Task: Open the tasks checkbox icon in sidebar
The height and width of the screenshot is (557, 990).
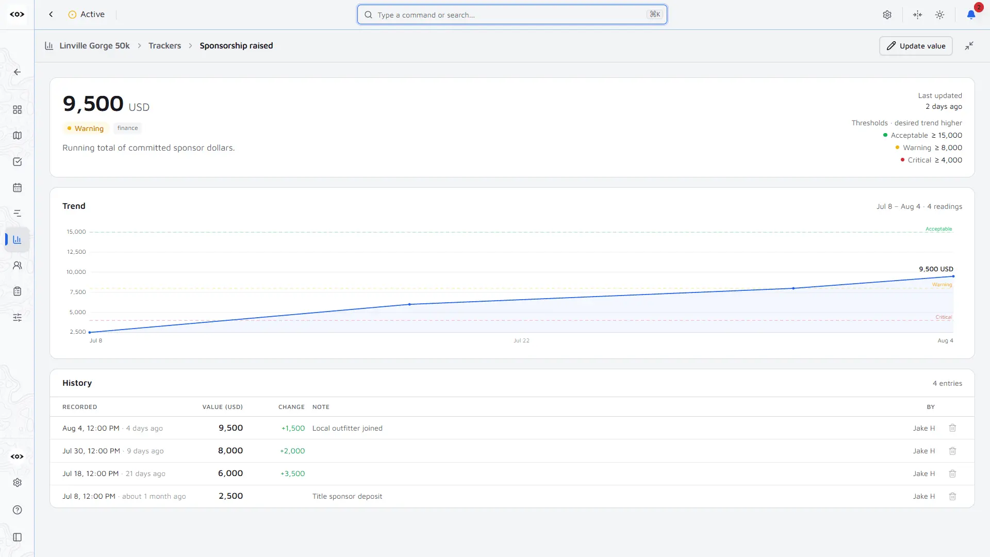Action: click(17, 162)
